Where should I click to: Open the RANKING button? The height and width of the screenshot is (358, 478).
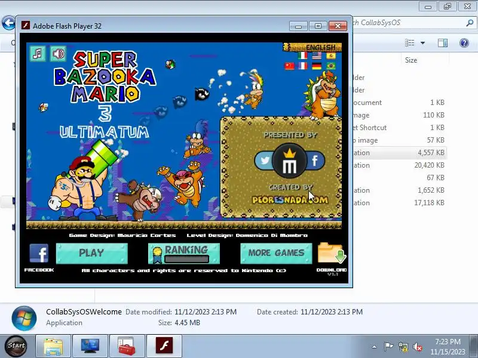click(x=184, y=253)
